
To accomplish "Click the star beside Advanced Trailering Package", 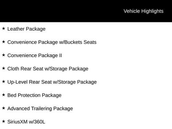I will 3,108.
